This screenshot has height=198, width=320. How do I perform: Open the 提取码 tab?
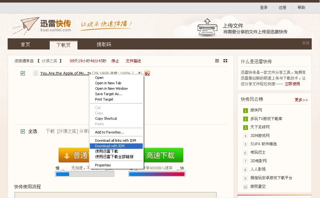coord(104,44)
